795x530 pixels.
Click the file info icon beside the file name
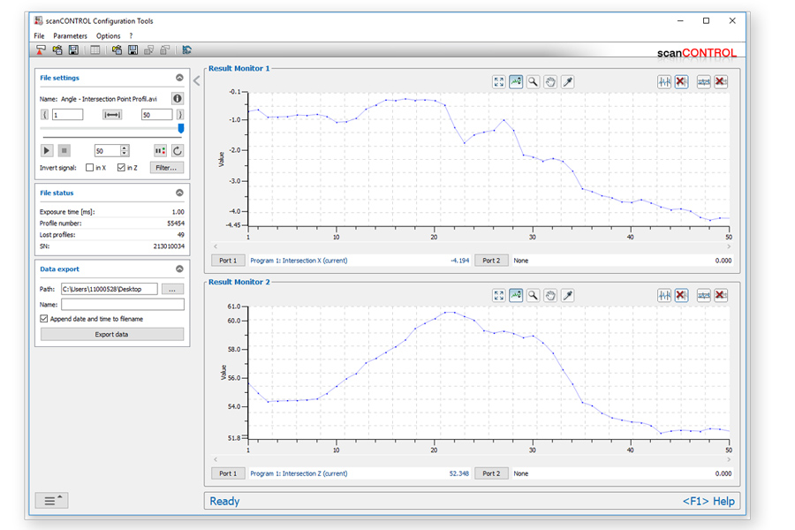178,99
